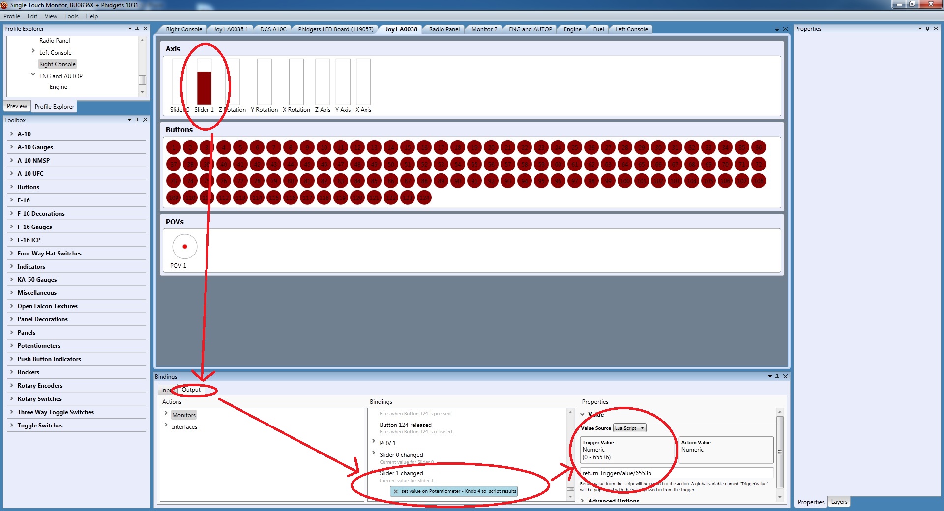Close the active document tab area
944x511 pixels.
[785, 29]
